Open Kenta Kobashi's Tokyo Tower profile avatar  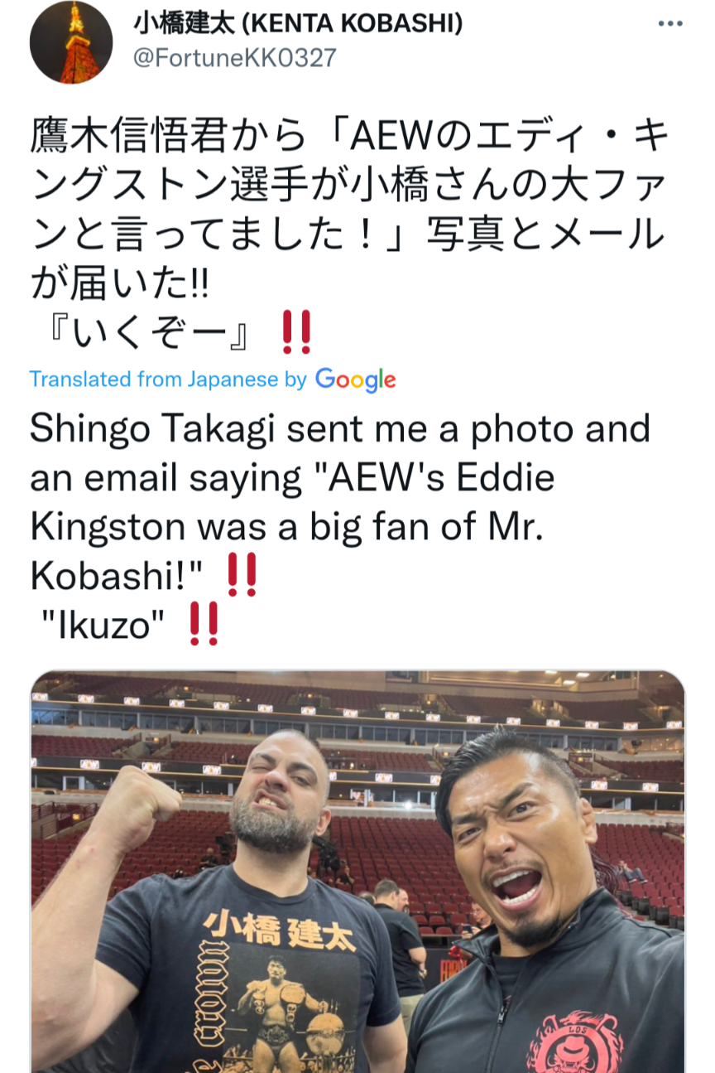pyautogui.click(x=70, y=42)
